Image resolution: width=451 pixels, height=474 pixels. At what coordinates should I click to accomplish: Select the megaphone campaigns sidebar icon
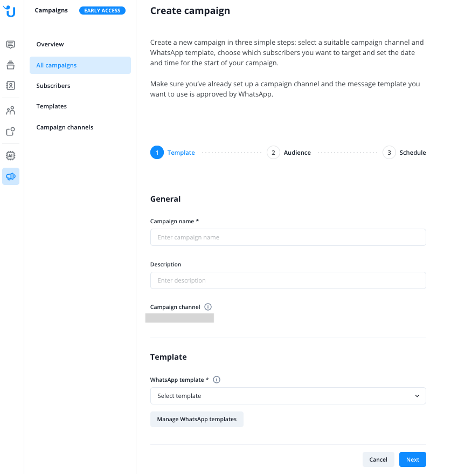pos(11,176)
